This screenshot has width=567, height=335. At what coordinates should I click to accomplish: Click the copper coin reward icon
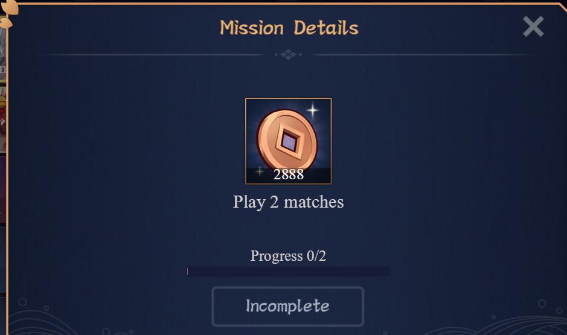pyautogui.click(x=287, y=141)
